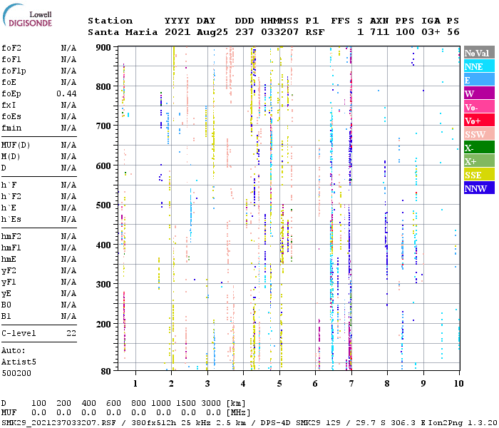The width and height of the screenshot is (499, 428).
Task: Click the MUF(D) parameter label
Action: pos(16,145)
